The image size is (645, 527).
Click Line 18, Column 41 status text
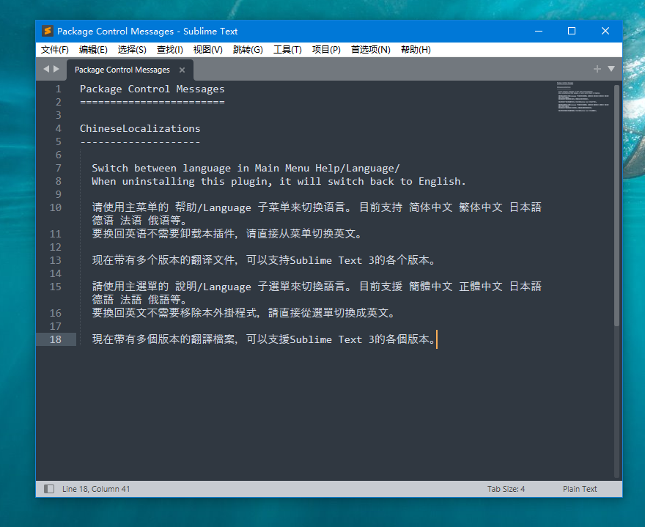click(96, 489)
